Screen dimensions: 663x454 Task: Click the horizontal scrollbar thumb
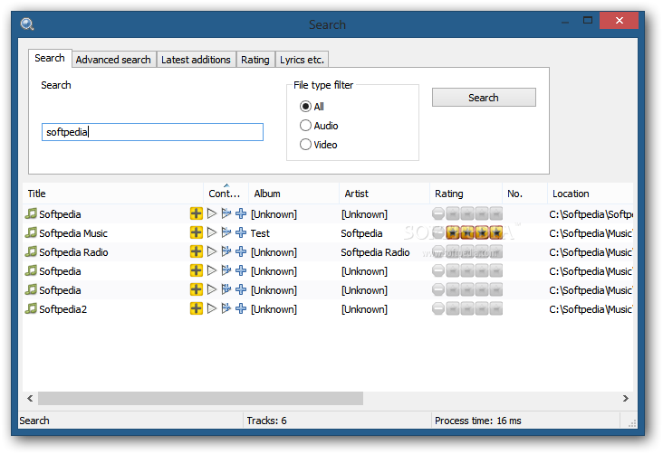[x=200, y=398]
